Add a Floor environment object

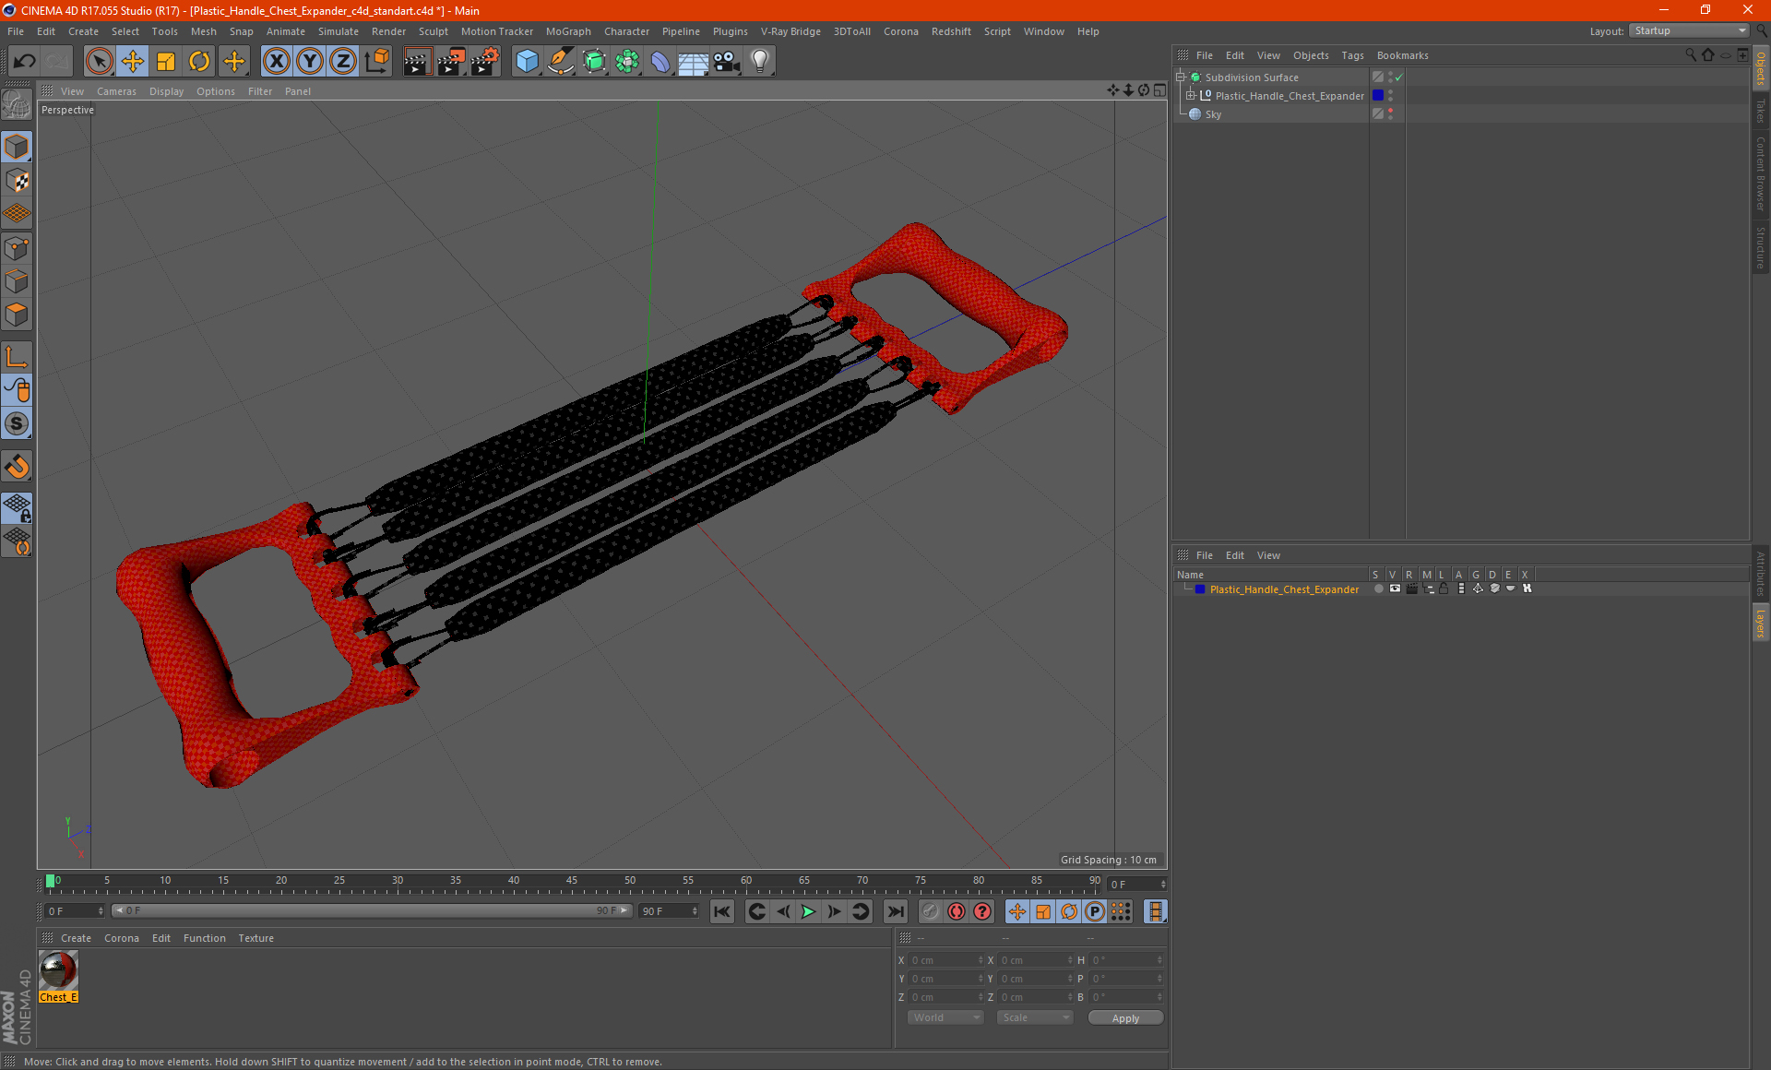pyautogui.click(x=694, y=62)
